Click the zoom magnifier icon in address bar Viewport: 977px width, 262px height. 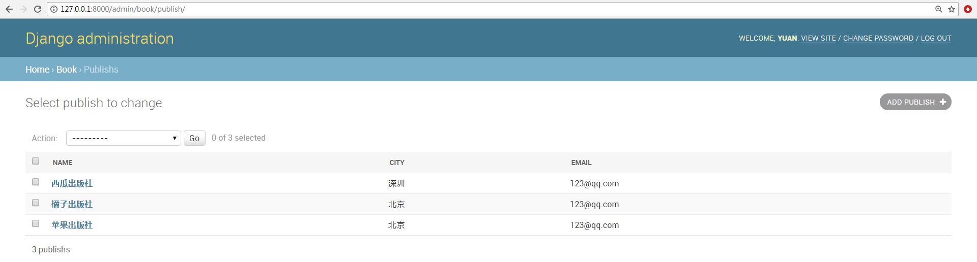tap(938, 9)
